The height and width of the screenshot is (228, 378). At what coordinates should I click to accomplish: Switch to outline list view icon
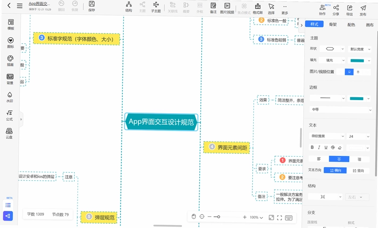(8, 205)
